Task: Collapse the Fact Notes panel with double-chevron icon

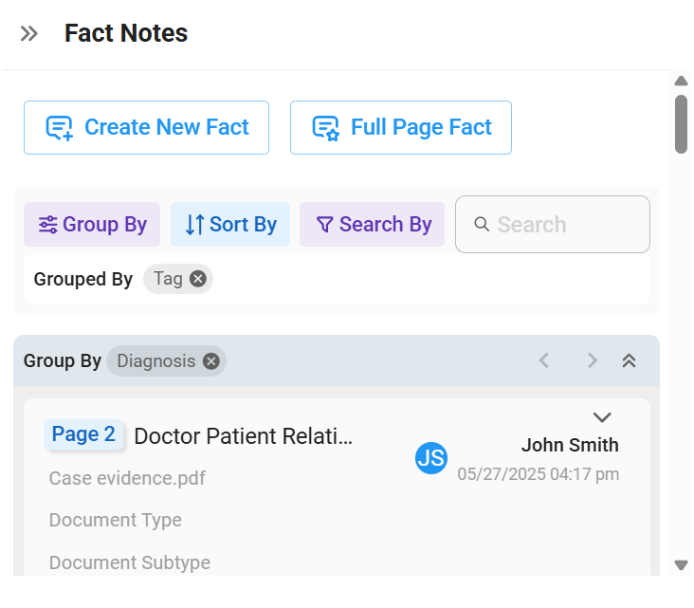Action: point(29,33)
